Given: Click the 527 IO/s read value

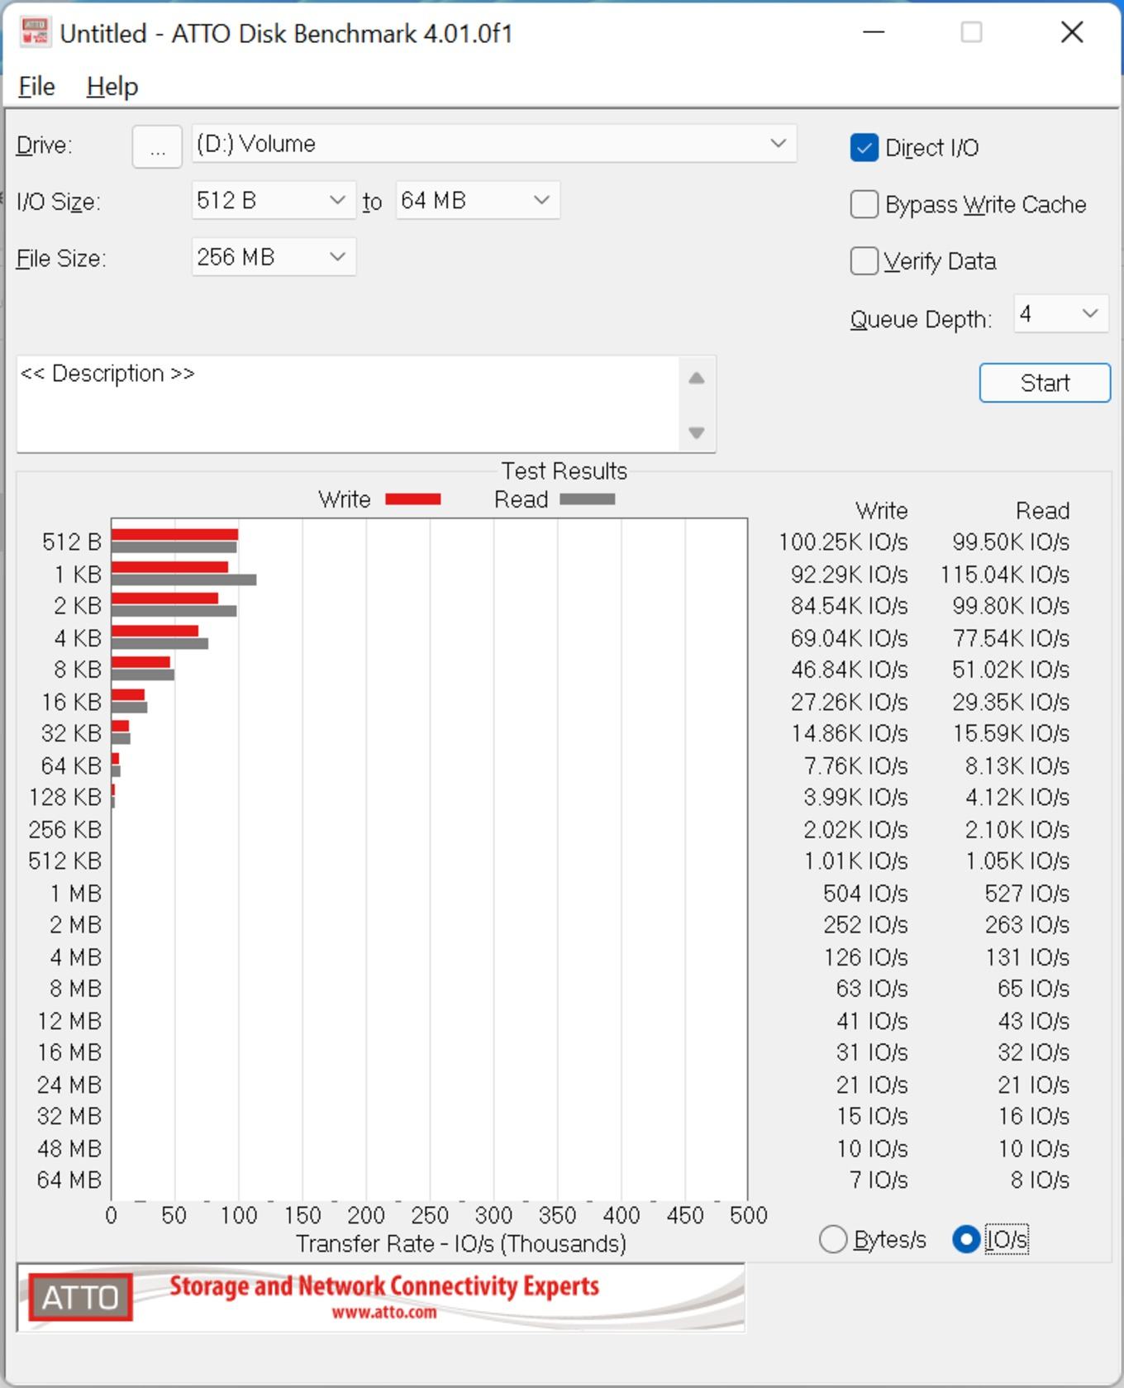Looking at the screenshot, I should 1027,894.
